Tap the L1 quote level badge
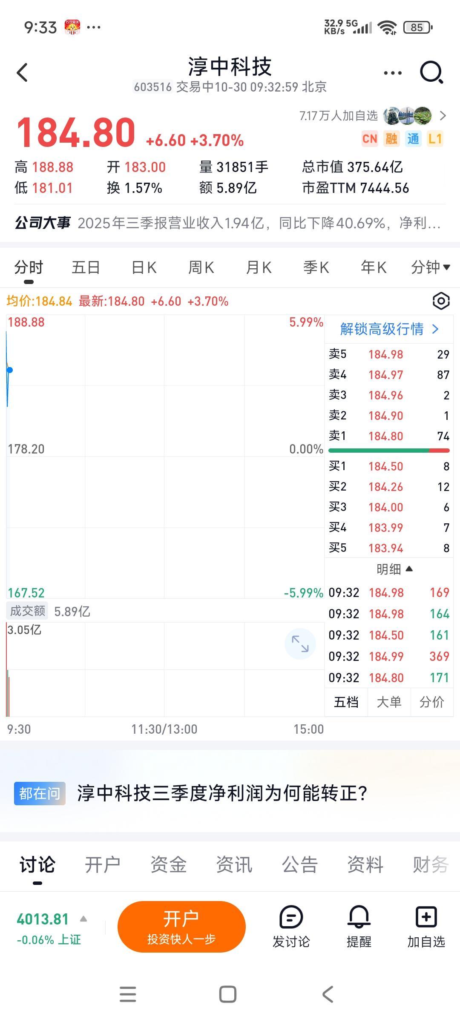Image resolution: width=460 pixels, height=1022 pixels. pos(435,139)
